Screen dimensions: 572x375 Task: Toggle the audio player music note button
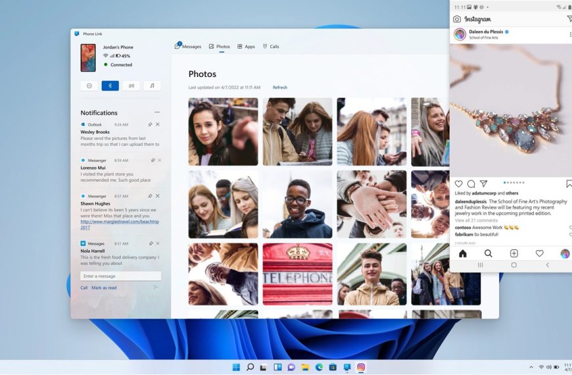152,86
